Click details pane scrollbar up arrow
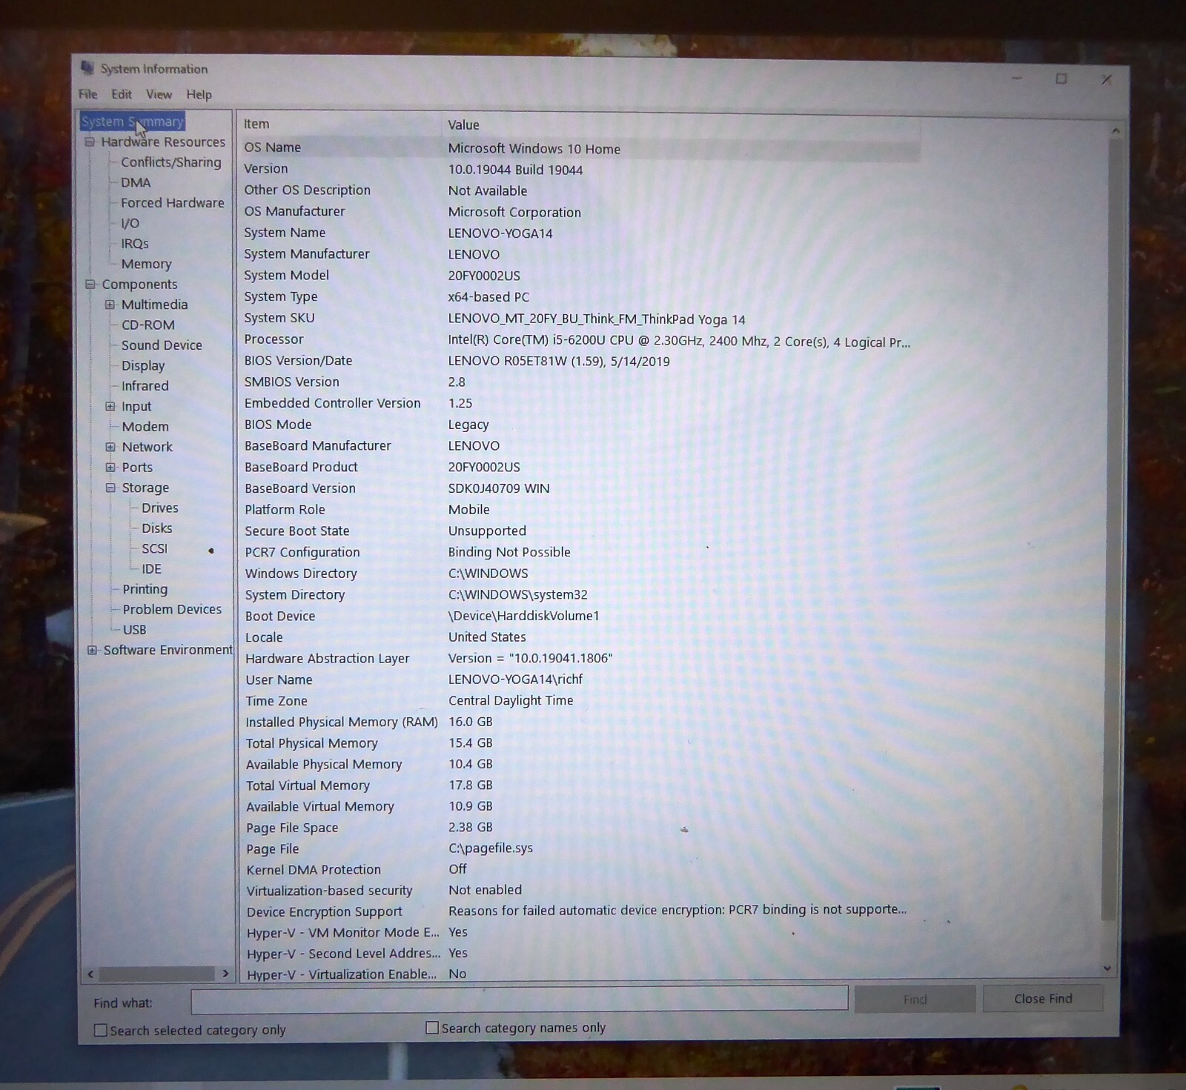Screen dimensions: 1186x1090 1116,130
